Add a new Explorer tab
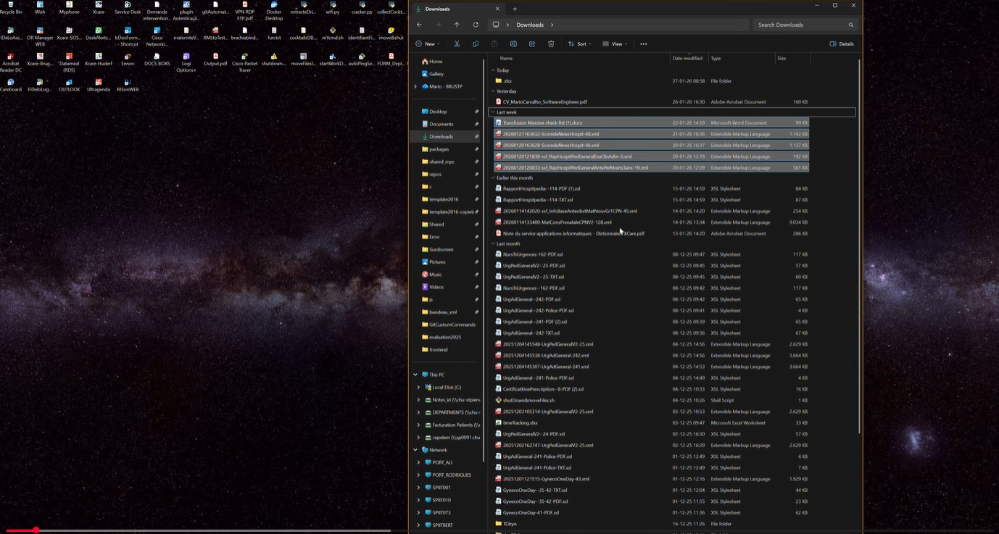The width and height of the screenshot is (999, 534). click(x=515, y=9)
